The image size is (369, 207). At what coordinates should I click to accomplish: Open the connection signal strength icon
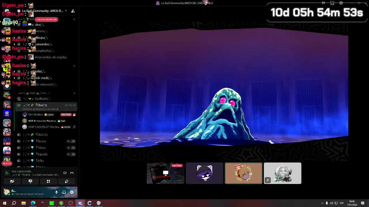click(7, 173)
